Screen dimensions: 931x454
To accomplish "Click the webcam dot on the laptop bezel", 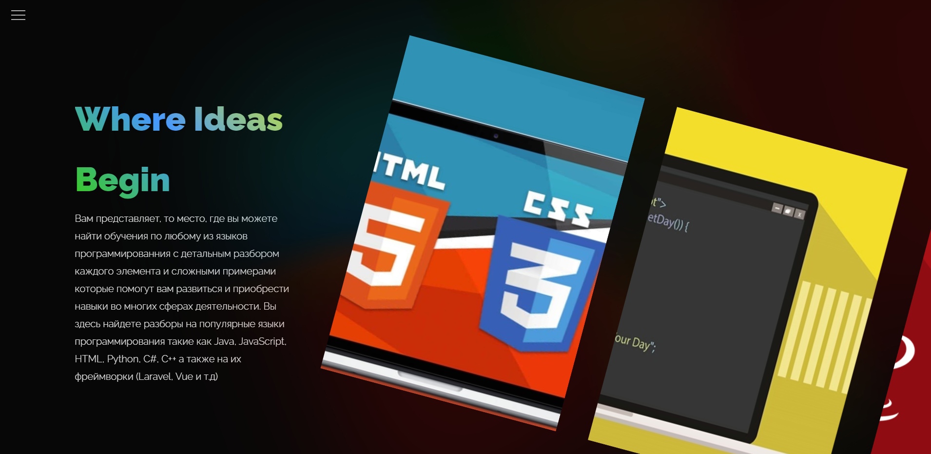I will pyautogui.click(x=496, y=135).
